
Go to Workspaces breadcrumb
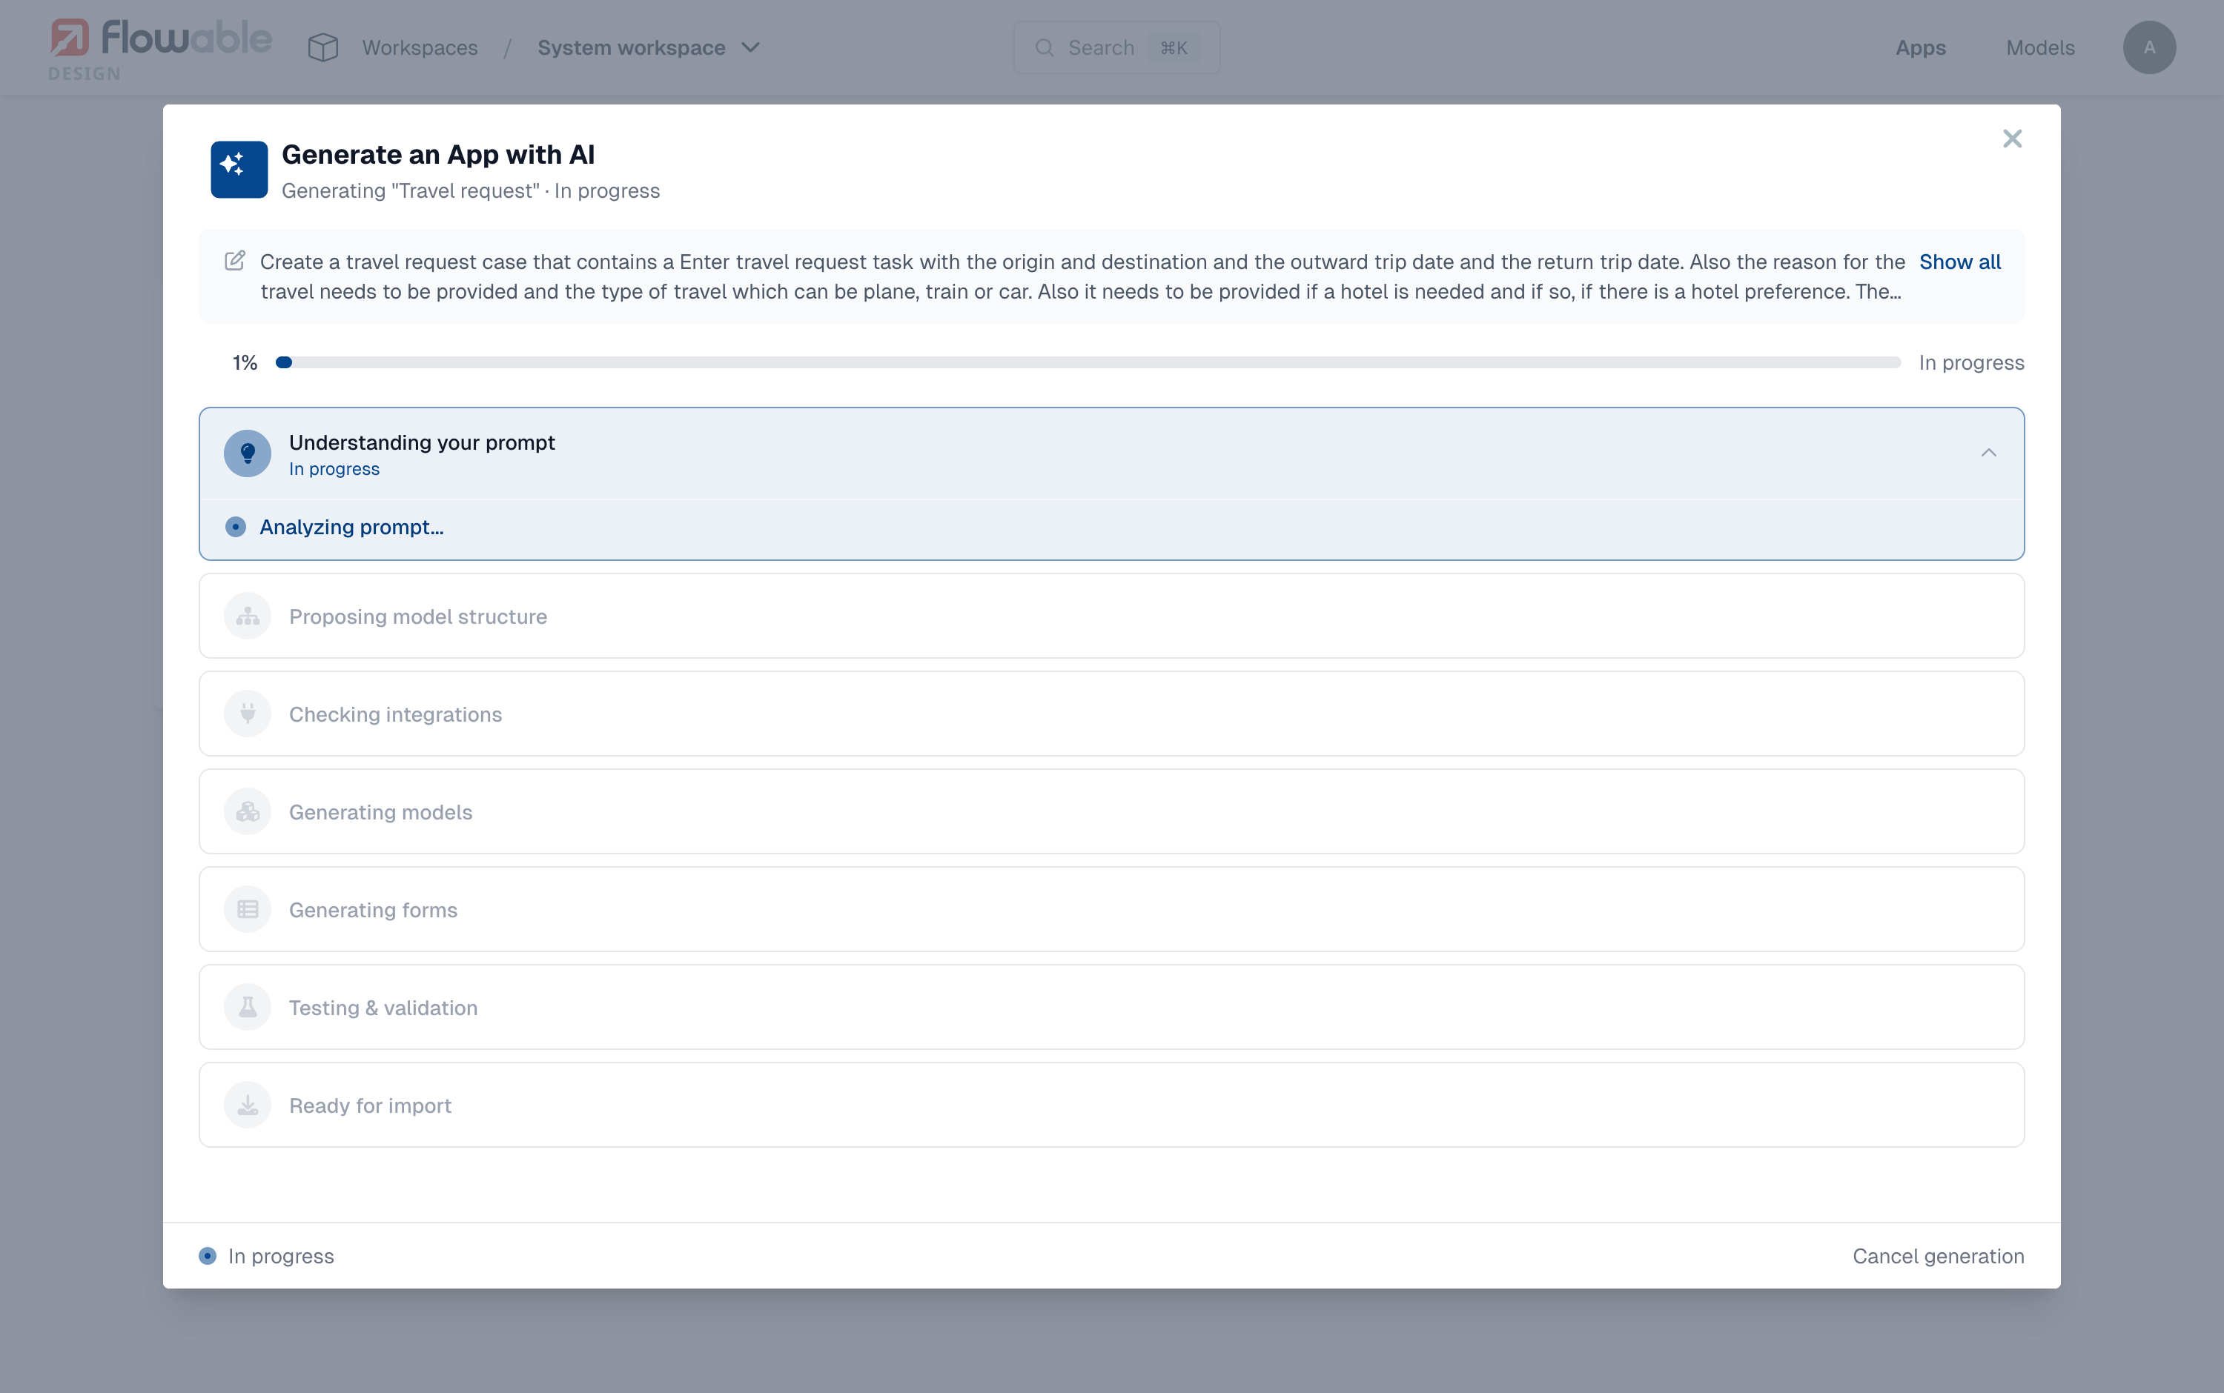click(x=420, y=48)
